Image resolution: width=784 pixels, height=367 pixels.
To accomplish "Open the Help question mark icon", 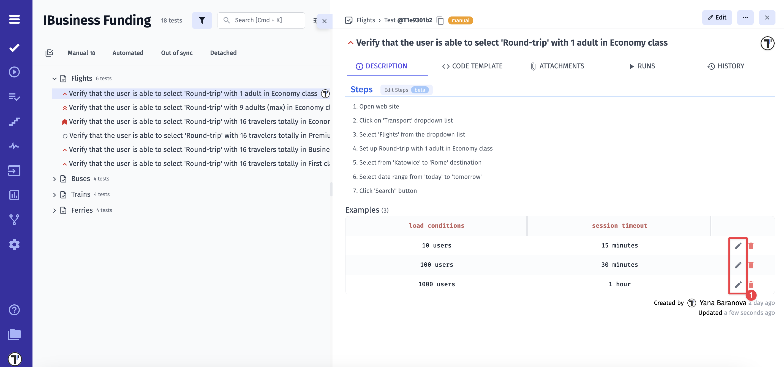I will [x=14, y=310].
